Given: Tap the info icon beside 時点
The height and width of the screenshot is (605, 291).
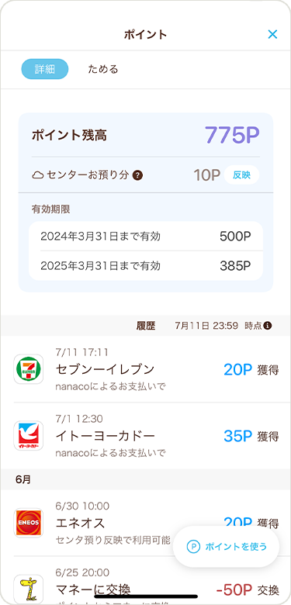Looking at the screenshot, I should [x=268, y=326].
